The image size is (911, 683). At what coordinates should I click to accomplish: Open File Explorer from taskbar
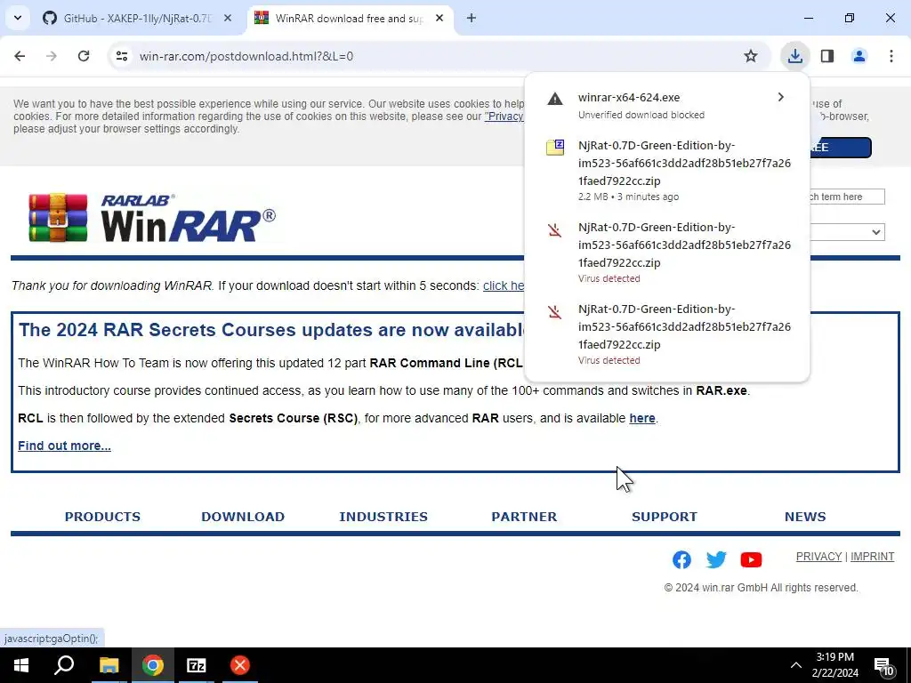(109, 665)
